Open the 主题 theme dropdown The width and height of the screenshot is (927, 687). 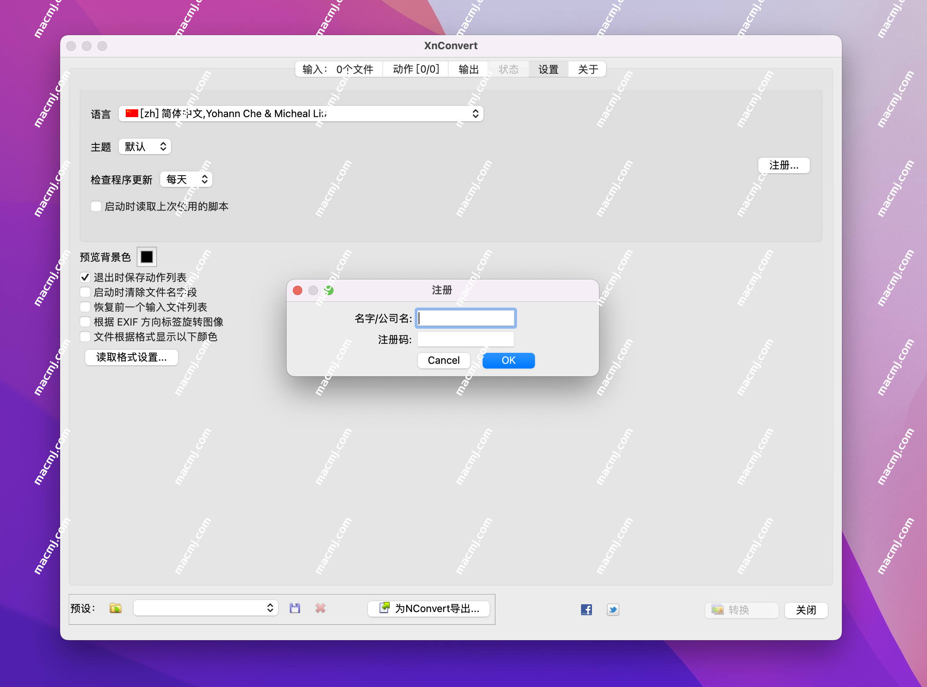pos(145,146)
